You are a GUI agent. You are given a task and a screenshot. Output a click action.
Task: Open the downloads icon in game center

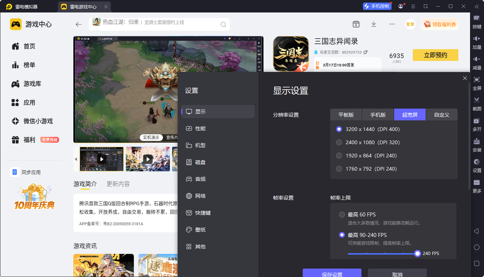click(374, 24)
